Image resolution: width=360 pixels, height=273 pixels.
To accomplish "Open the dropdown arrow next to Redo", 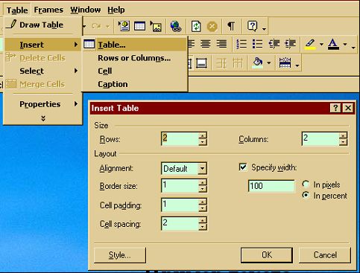I will pos(108,26).
